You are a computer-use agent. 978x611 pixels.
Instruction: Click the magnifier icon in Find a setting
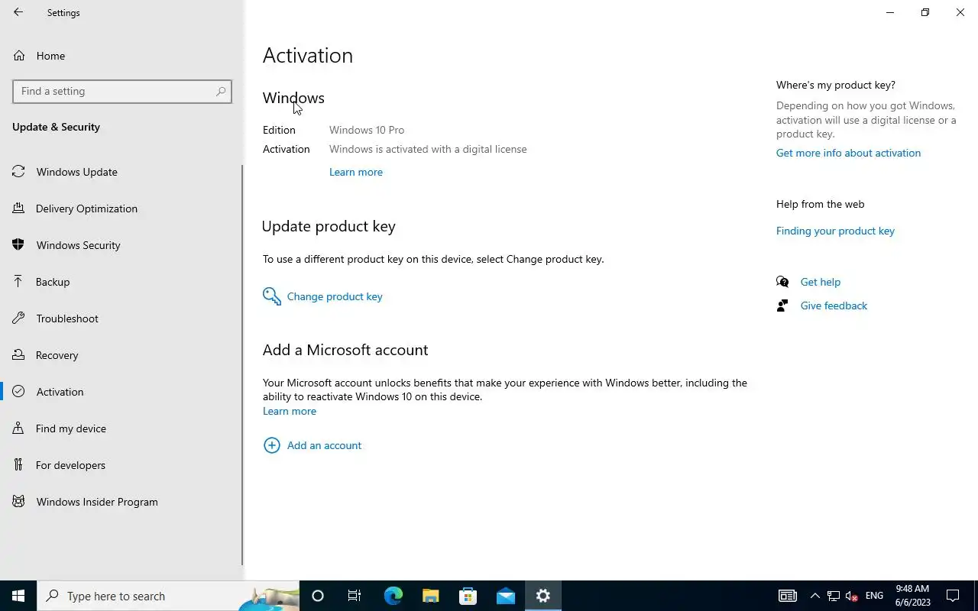click(221, 91)
